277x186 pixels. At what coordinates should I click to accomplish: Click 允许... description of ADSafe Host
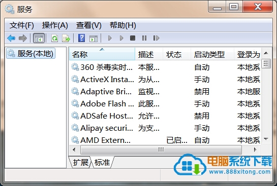[x=149, y=116]
